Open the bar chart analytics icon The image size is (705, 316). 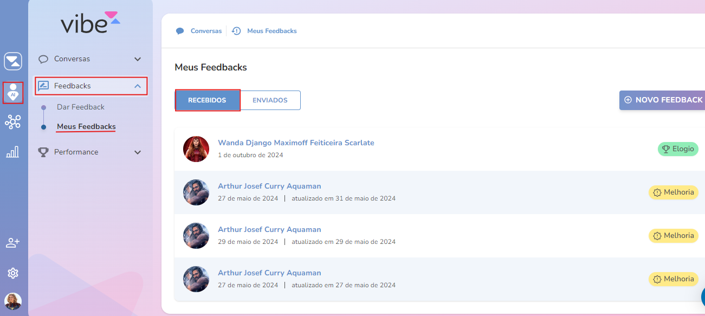point(12,152)
